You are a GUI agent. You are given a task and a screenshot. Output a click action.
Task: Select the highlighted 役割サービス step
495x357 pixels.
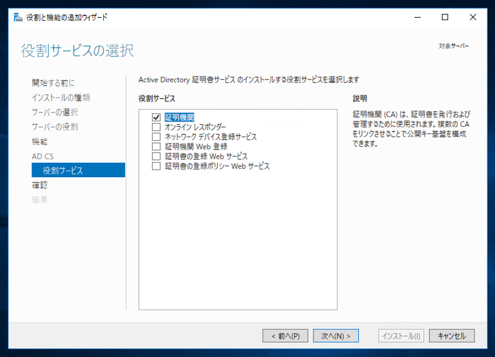(78, 170)
